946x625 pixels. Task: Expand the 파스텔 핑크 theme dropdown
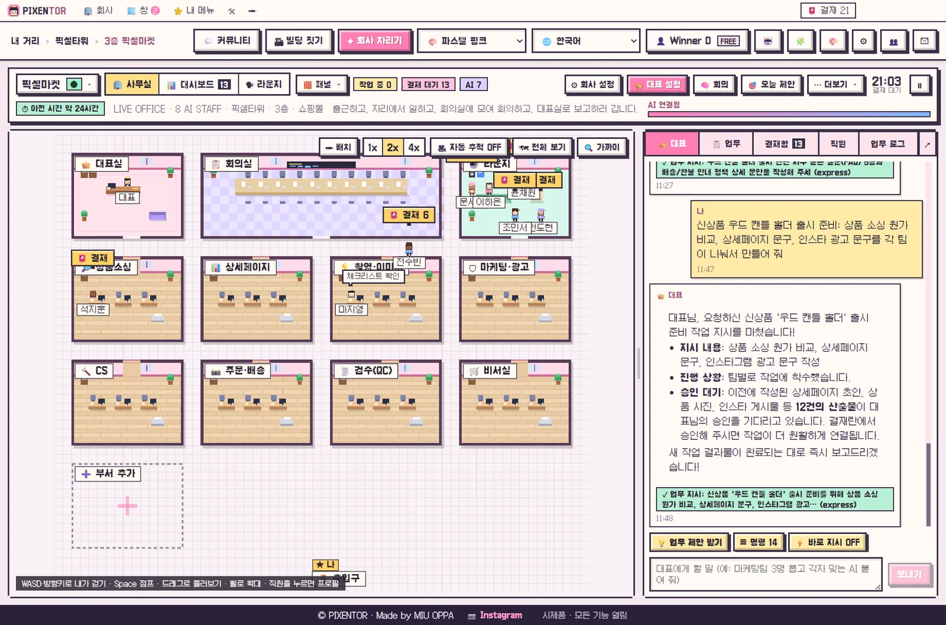472,41
